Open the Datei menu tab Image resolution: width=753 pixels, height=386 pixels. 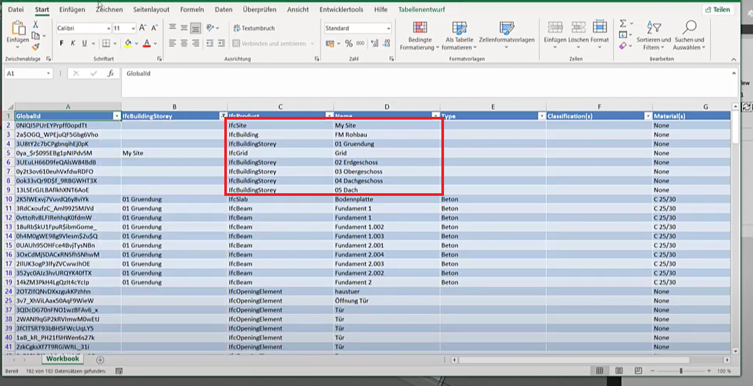click(x=16, y=9)
